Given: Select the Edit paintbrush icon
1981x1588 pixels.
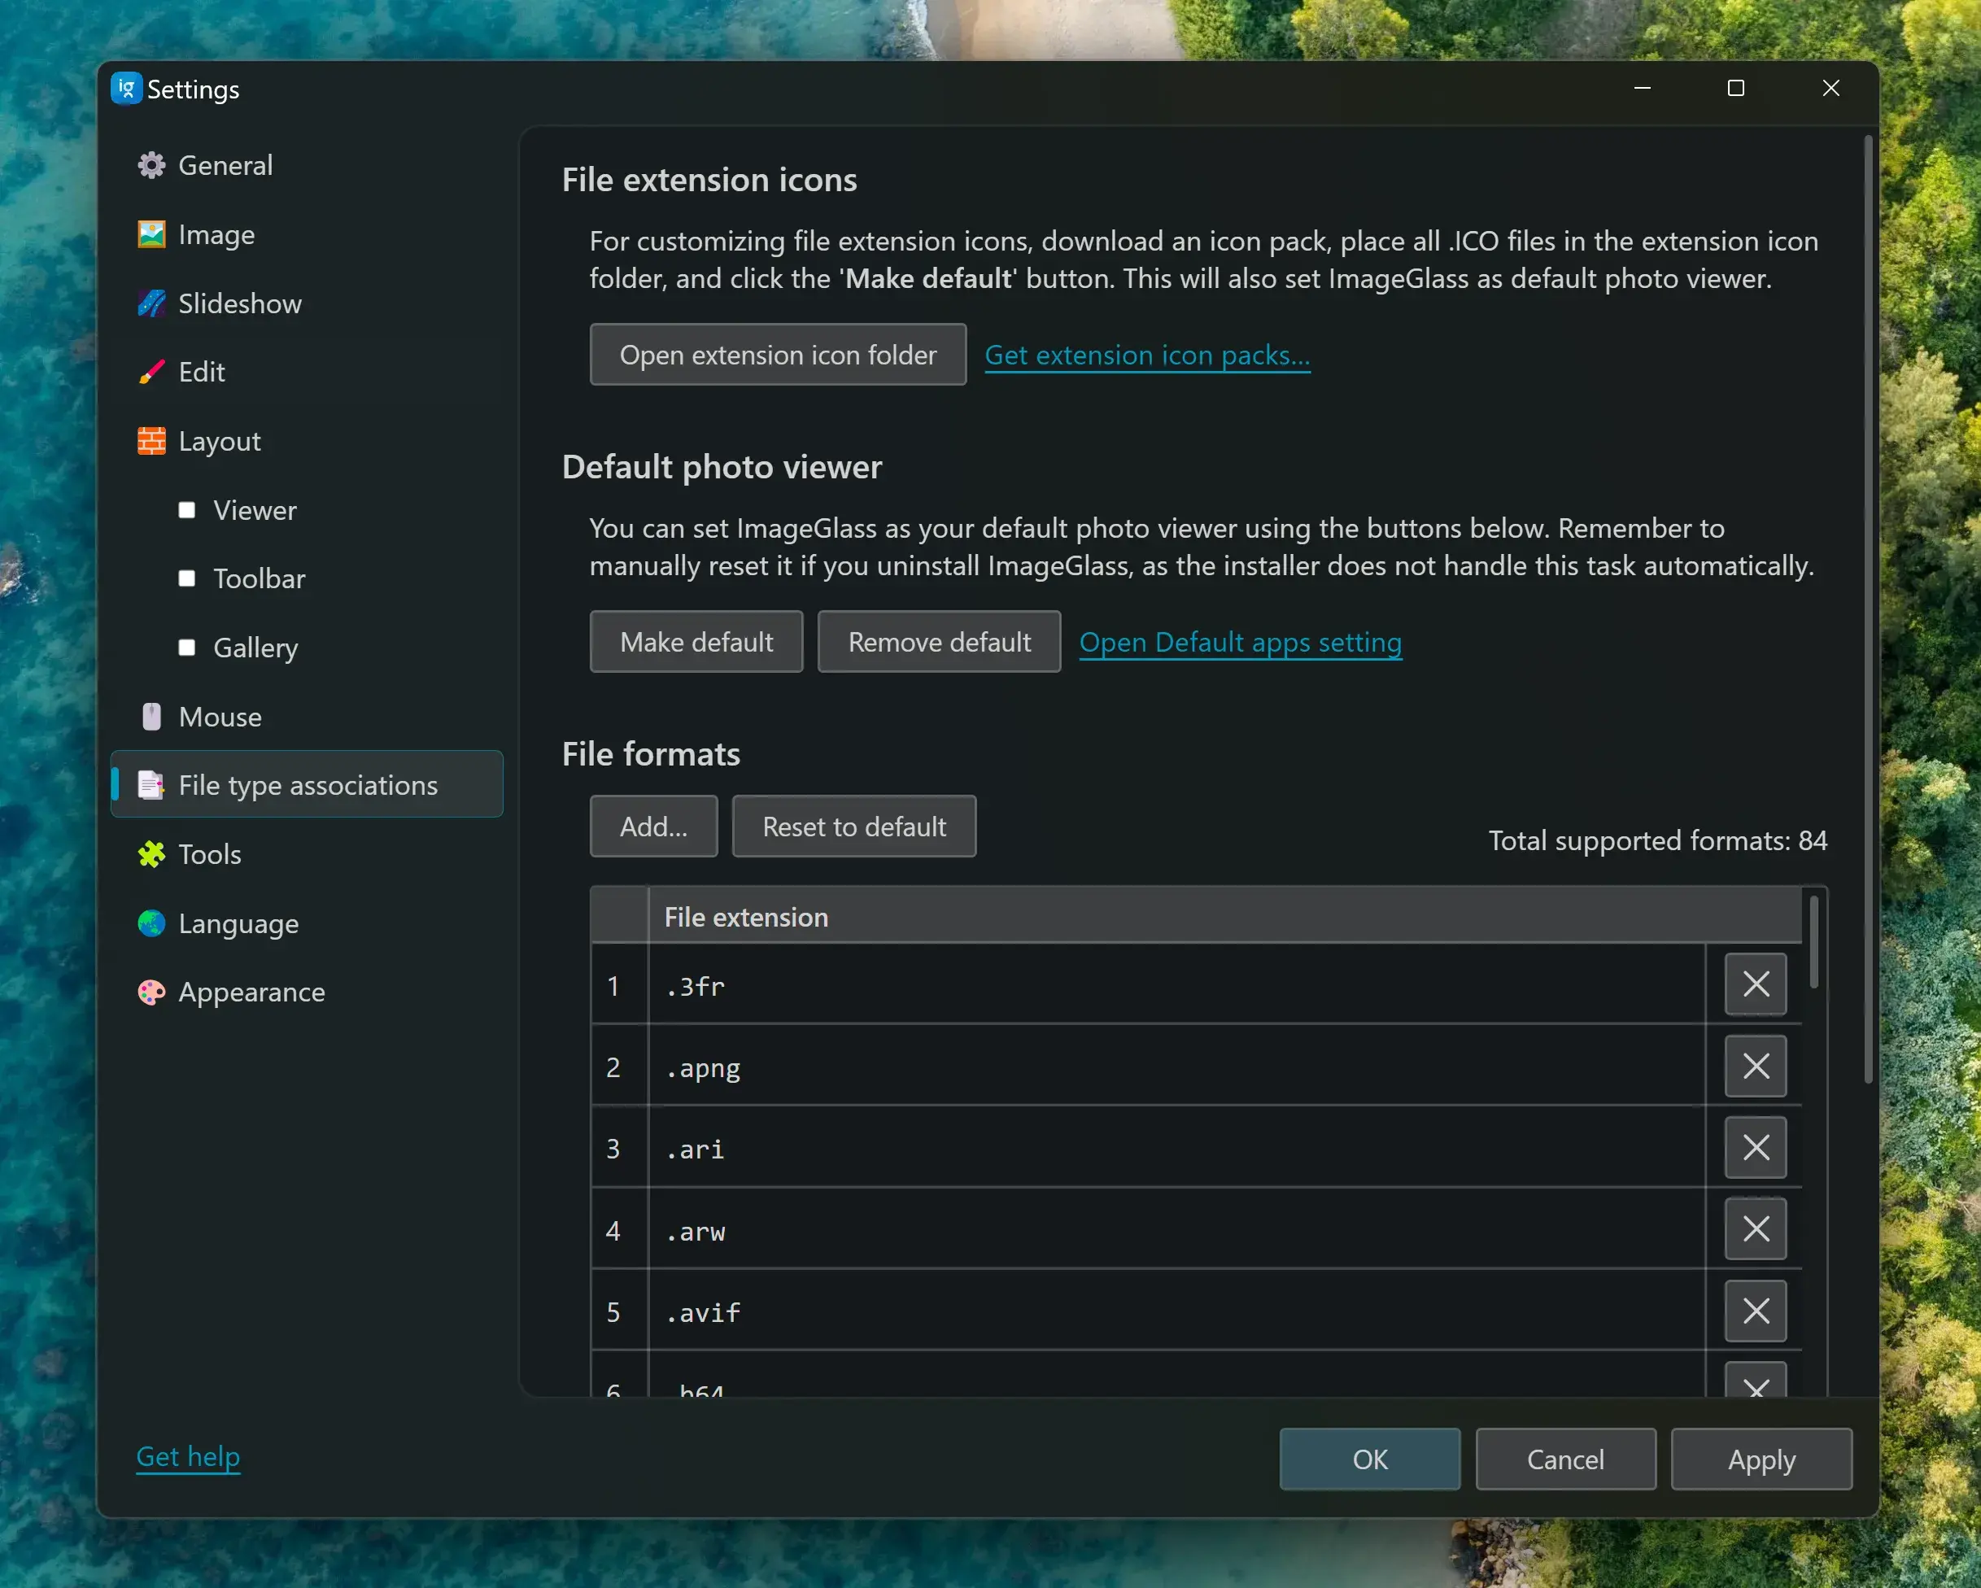Looking at the screenshot, I should click(x=151, y=373).
